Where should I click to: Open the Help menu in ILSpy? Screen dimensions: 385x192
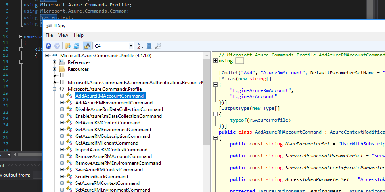coord(79,35)
